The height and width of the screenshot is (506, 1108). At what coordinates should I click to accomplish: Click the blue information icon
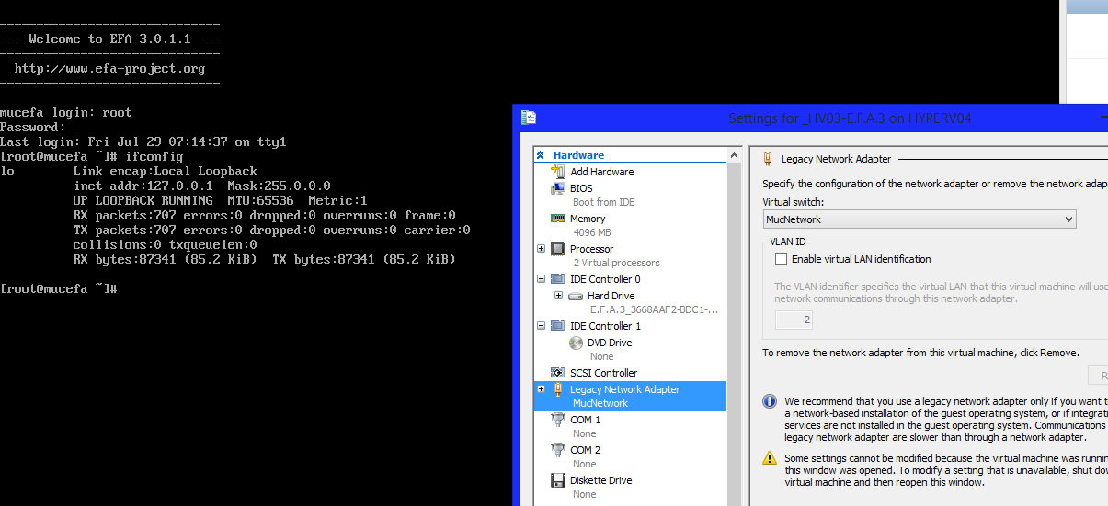tap(770, 401)
